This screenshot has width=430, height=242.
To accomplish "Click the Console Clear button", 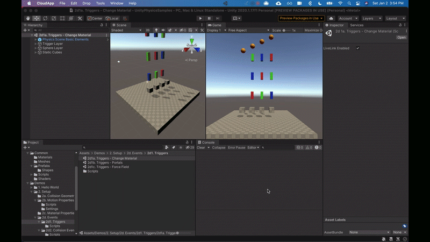I will click(201, 147).
